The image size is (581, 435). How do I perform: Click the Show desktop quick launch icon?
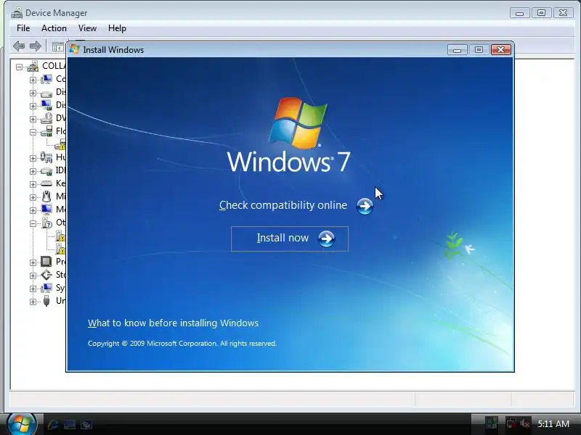tap(69, 424)
